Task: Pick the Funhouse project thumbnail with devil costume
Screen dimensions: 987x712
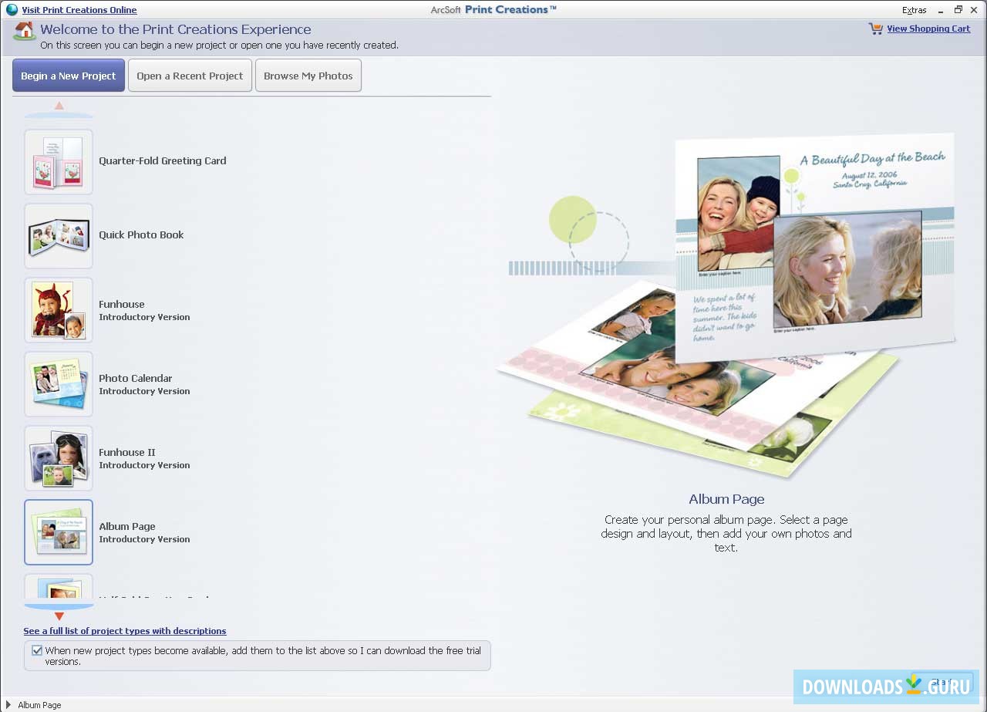Action: (59, 309)
